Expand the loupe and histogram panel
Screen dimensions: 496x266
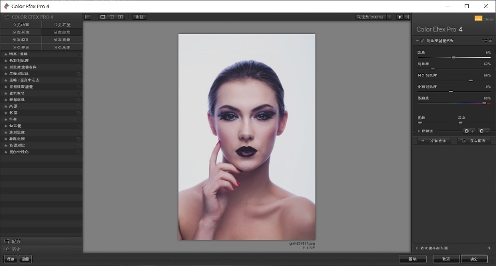[x=418, y=247]
